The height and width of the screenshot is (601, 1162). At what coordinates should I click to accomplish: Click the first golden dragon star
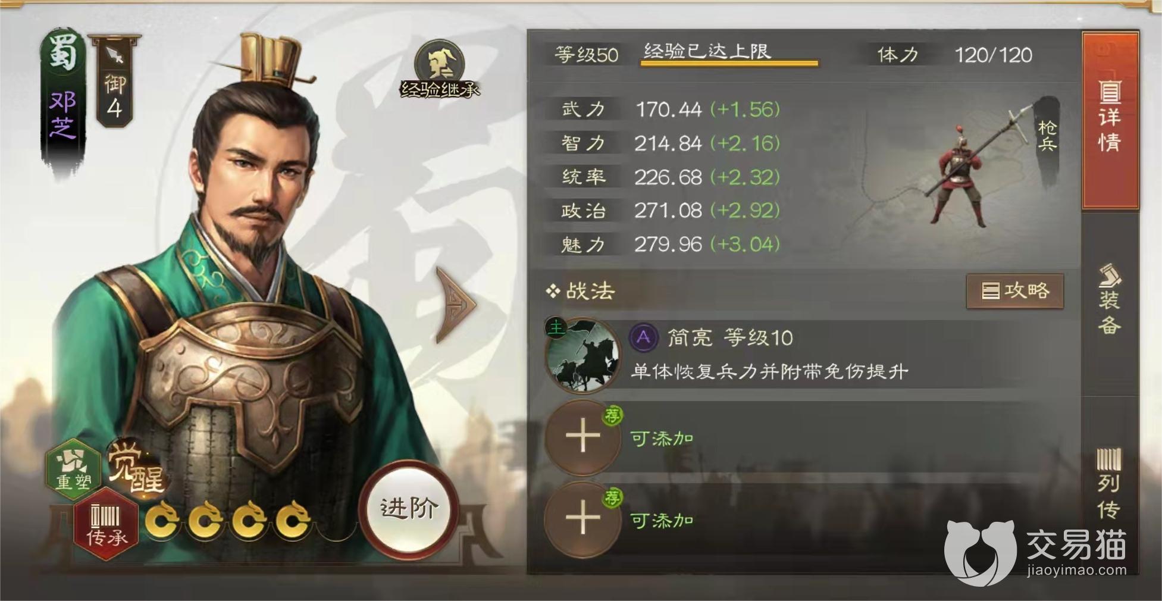point(162,519)
